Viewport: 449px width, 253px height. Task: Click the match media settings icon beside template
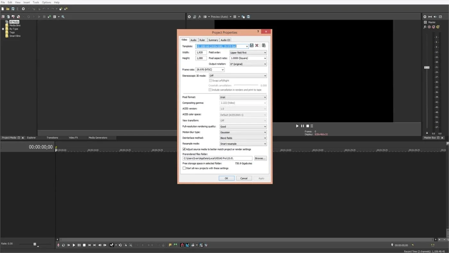point(264,46)
